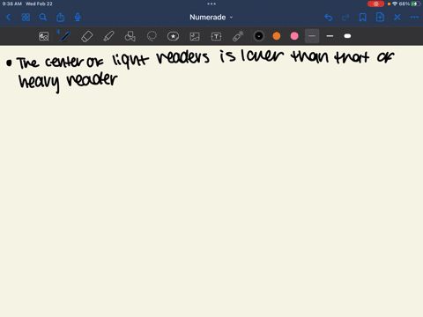423x317 pixels.
Task: Pick the orange pen color
Action: click(x=277, y=36)
